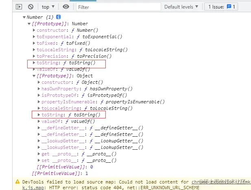Expand the get __proto__ entry
The image size is (251, 190).
[x=39, y=154]
